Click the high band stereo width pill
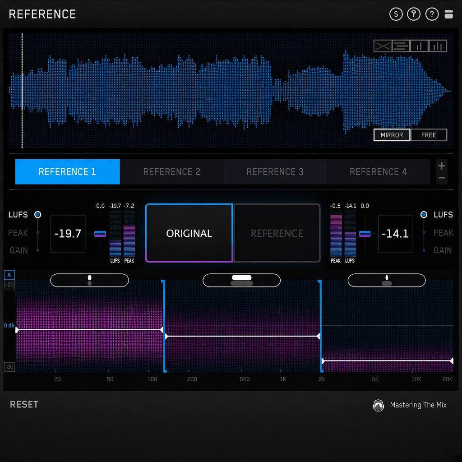The width and height of the screenshot is (462, 462). (x=387, y=280)
